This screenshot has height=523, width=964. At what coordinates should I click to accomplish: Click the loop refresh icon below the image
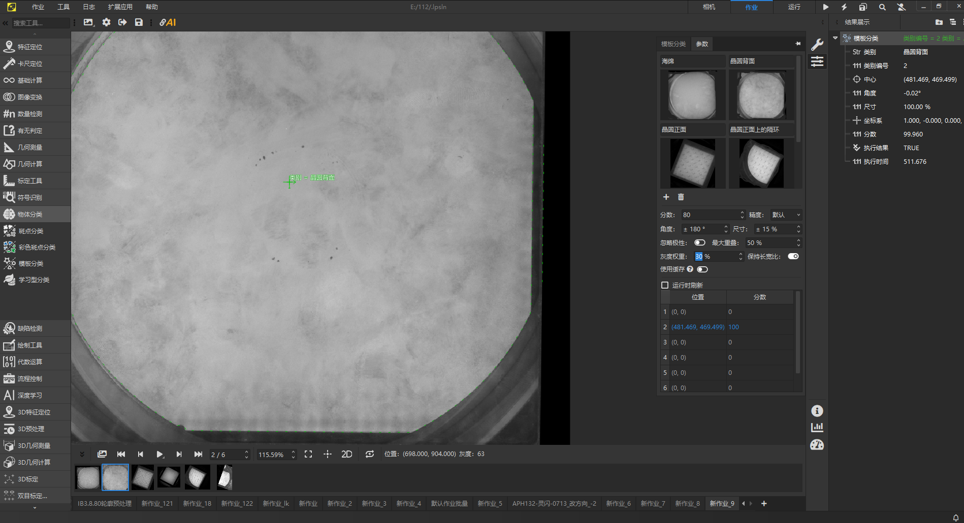point(370,454)
